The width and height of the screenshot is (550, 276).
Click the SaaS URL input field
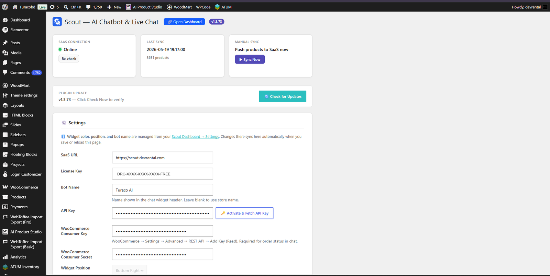click(x=163, y=158)
